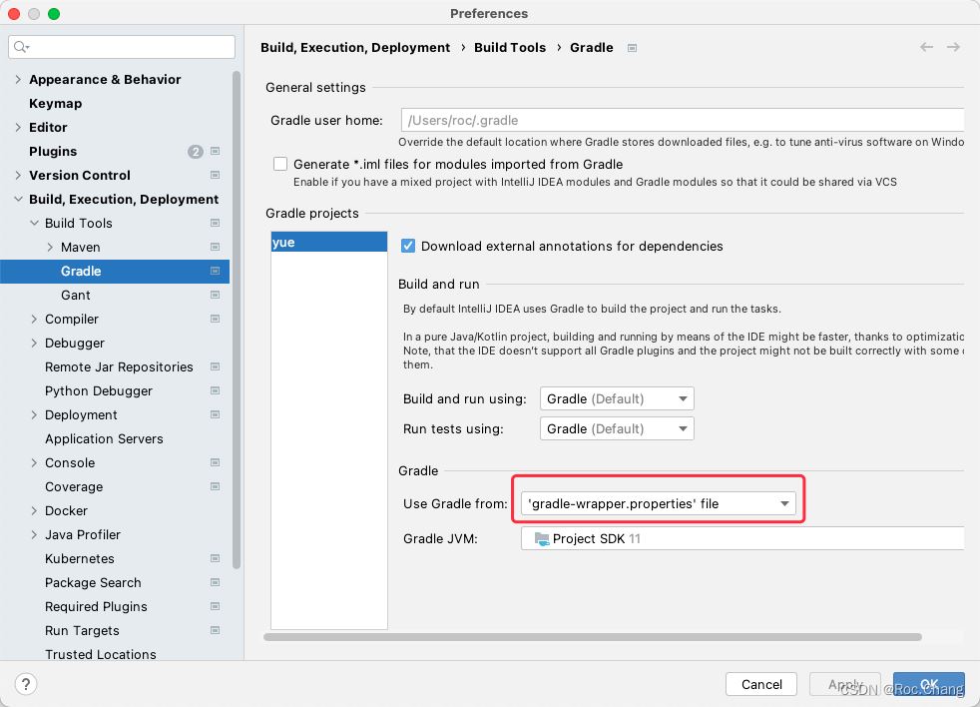
Task: Click the project-level icon next to Python Debugger
Action: click(x=215, y=390)
